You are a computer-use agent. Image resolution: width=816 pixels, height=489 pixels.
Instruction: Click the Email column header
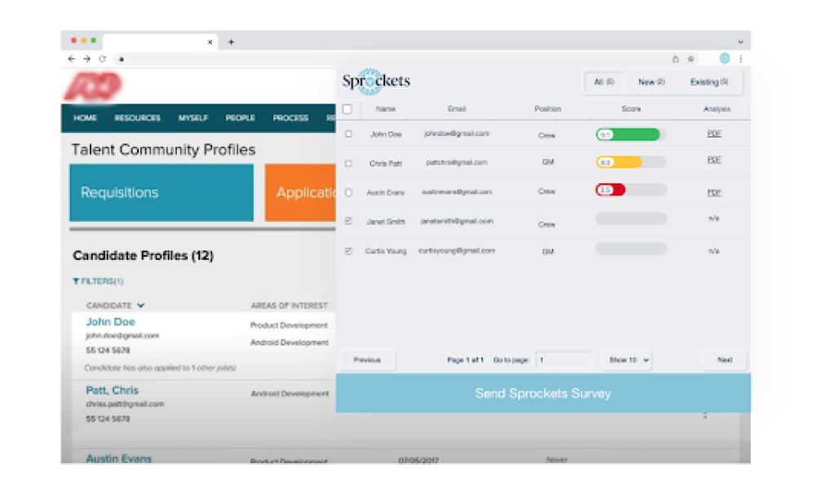click(456, 109)
